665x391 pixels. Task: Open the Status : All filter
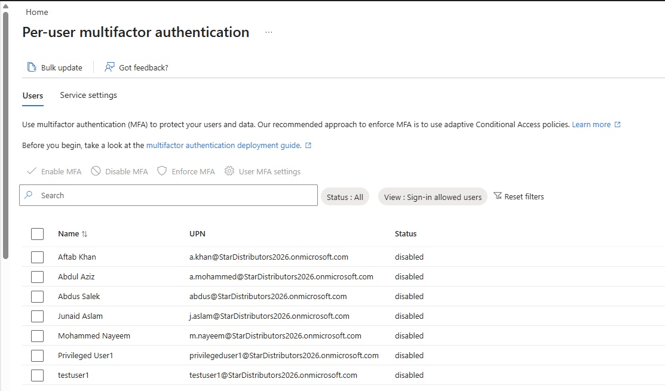345,197
